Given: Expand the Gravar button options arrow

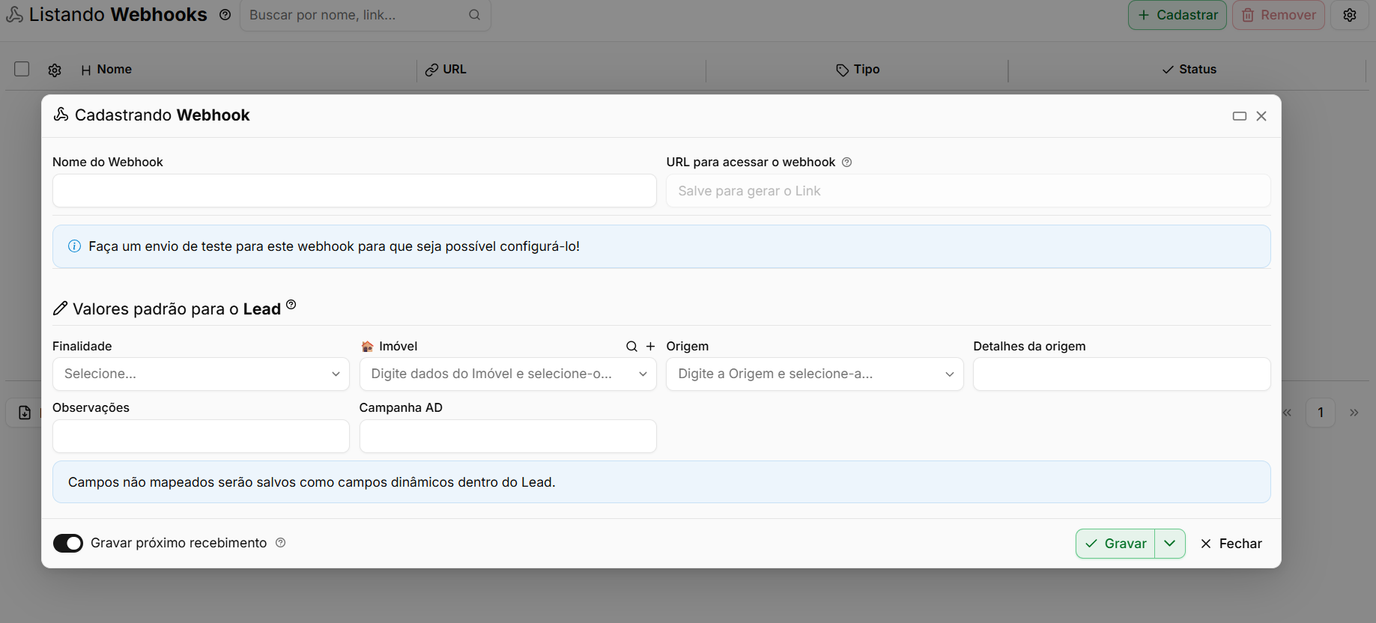Looking at the screenshot, I should (x=1170, y=544).
